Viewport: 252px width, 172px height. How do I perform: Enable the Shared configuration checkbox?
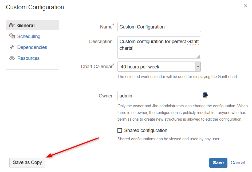[120, 130]
